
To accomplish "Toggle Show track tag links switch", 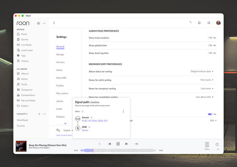I will click(210, 53).
